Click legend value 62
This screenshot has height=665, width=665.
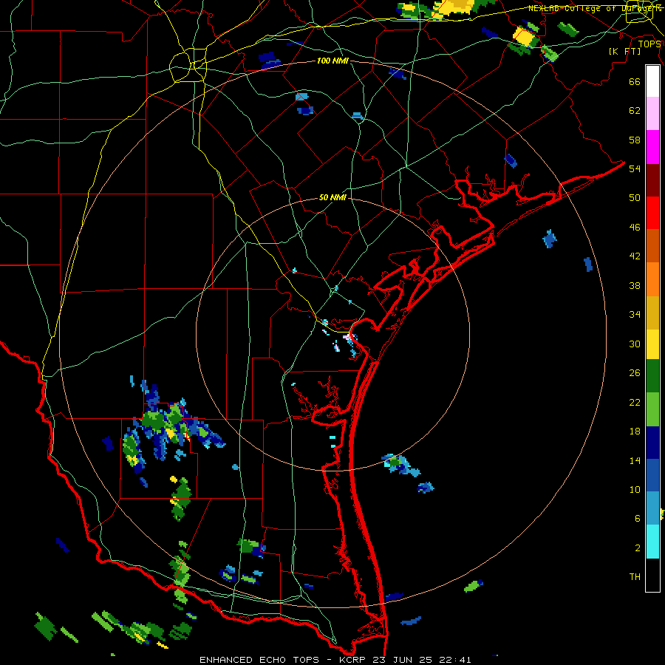click(635, 111)
